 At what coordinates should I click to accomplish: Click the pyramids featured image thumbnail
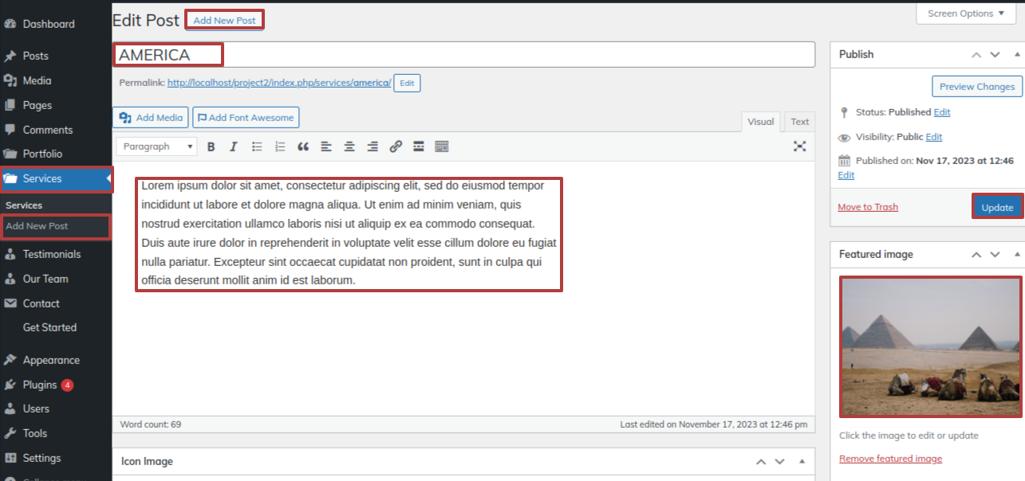[930, 346]
